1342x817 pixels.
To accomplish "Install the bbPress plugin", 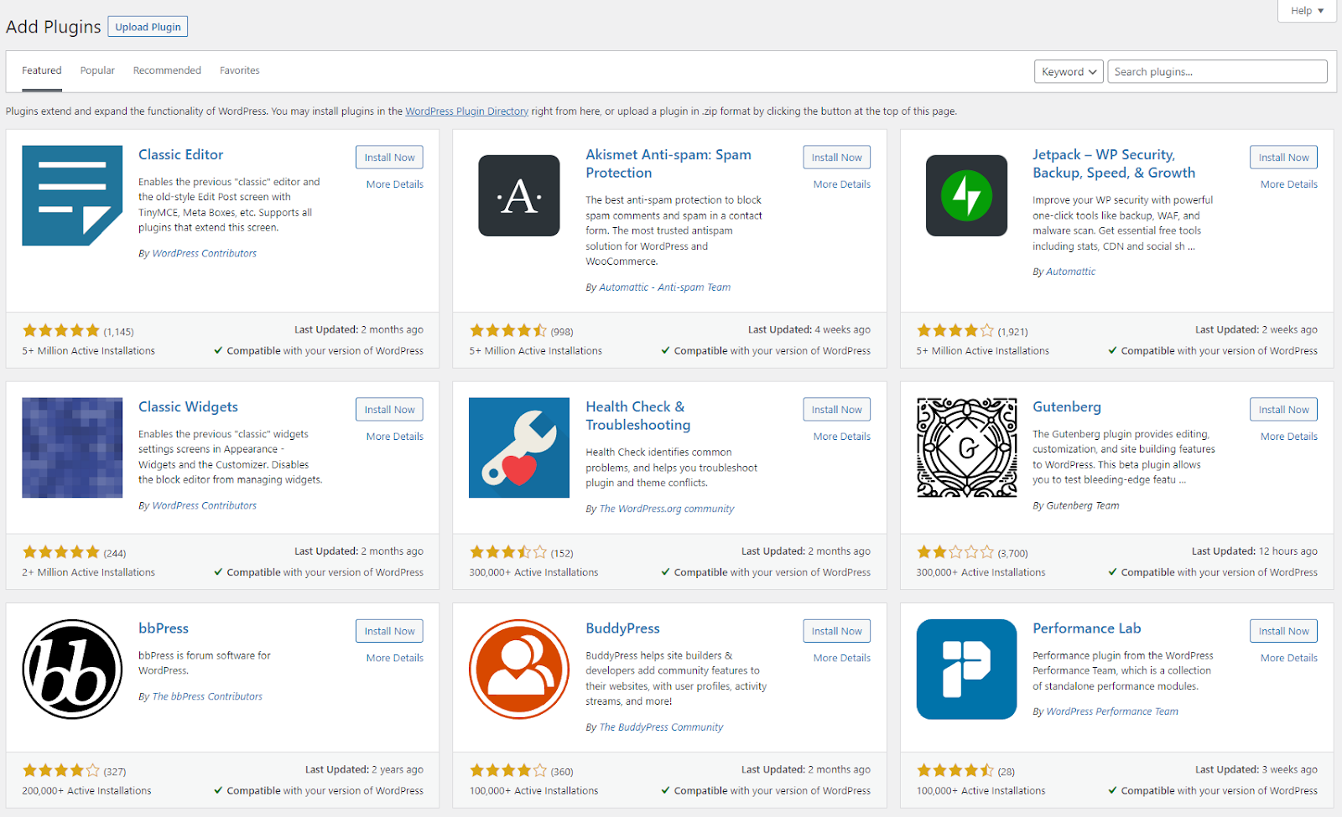I will point(389,631).
